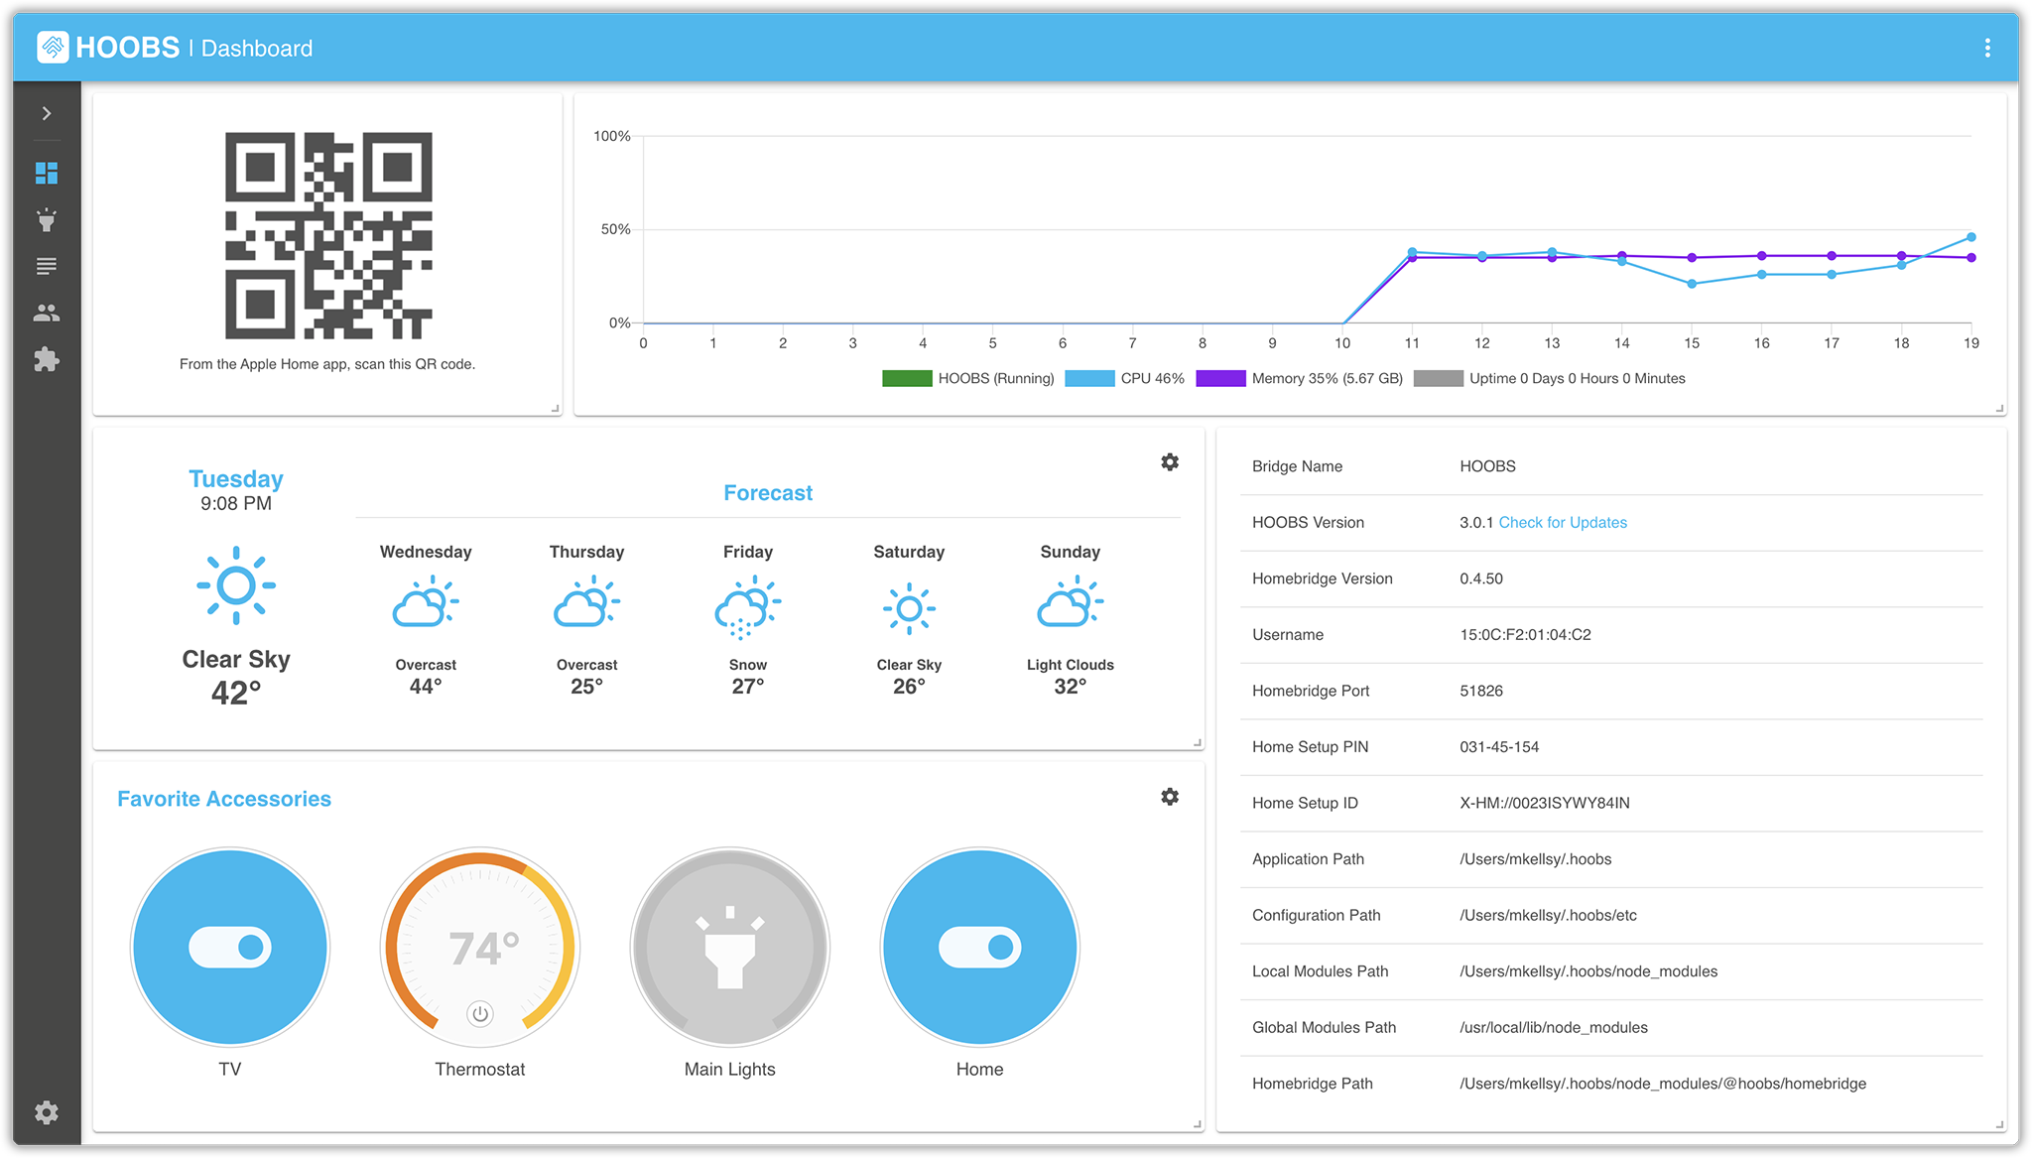
Task: Click the Username value 15:0C:F2:01:04:C2
Action: click(x=1525, y=635)
